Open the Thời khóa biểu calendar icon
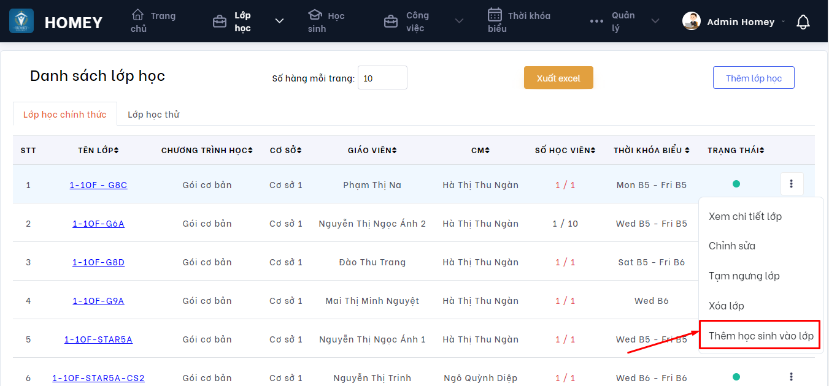 pyautogui.click(x=495, y=15)
